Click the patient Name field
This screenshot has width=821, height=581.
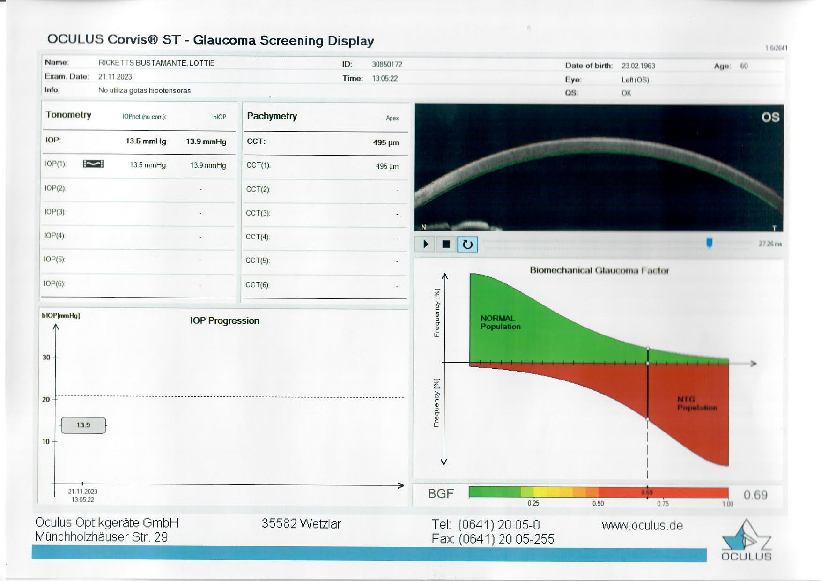click(156, 63)
